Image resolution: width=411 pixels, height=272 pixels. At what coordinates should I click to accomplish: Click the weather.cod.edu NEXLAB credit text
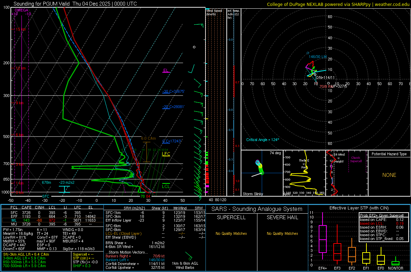[x=338, y=4]
